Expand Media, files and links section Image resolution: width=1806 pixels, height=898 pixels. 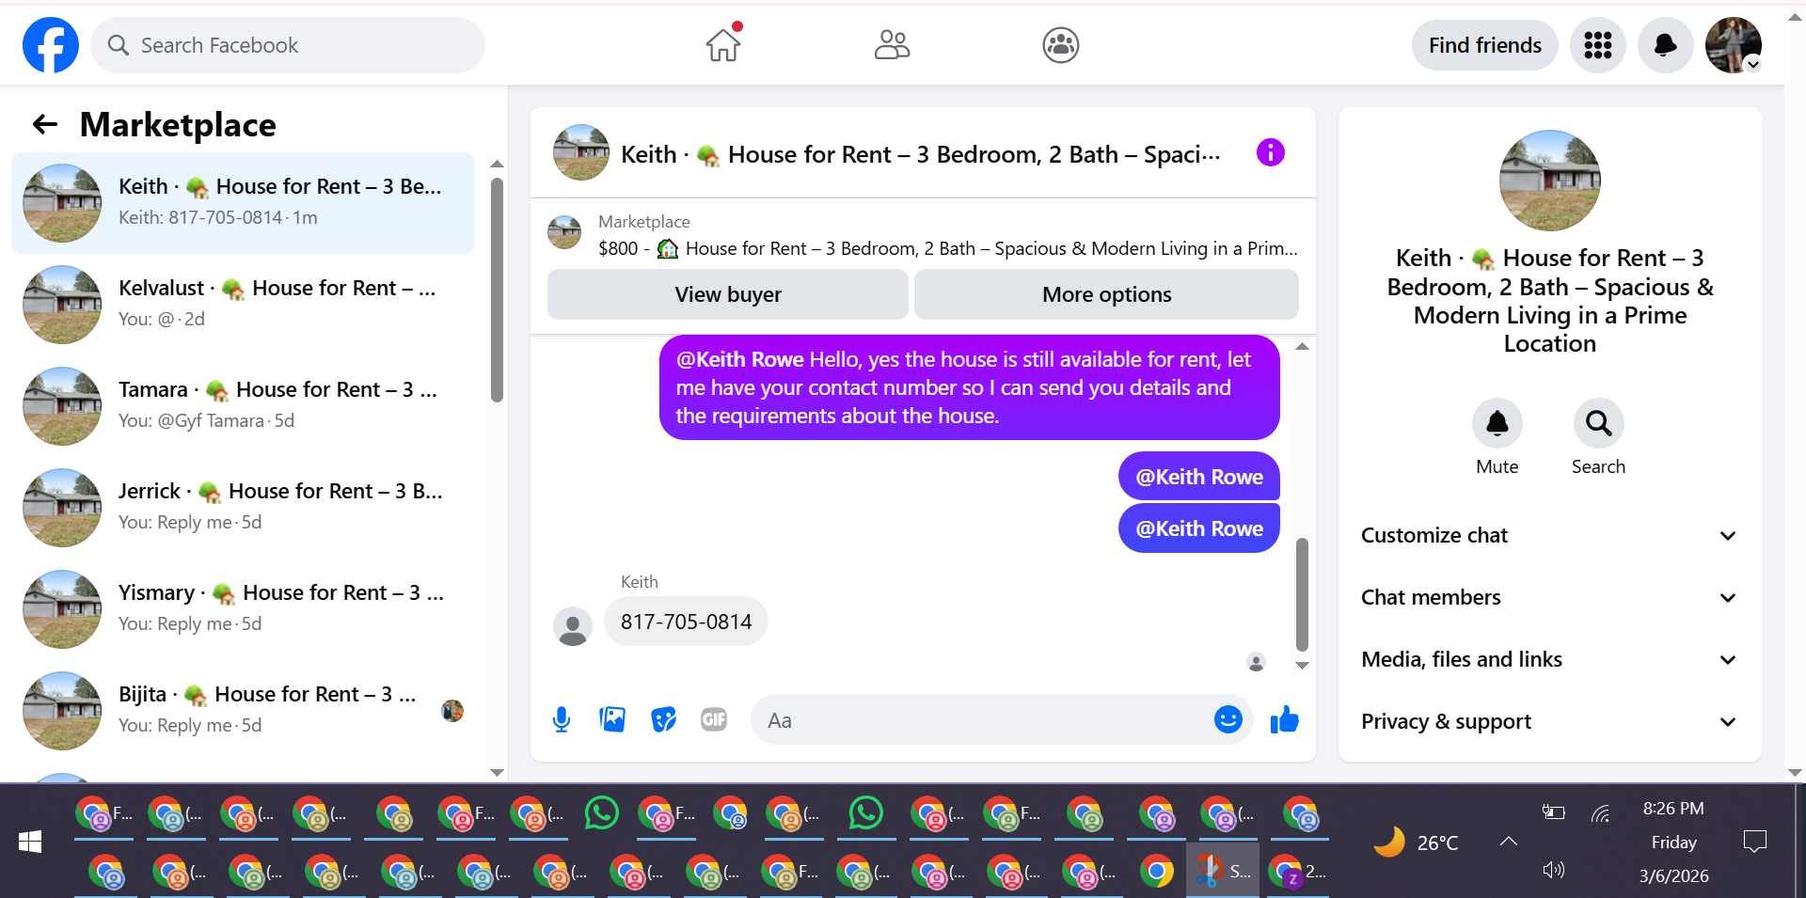[x=1549, y=659]
